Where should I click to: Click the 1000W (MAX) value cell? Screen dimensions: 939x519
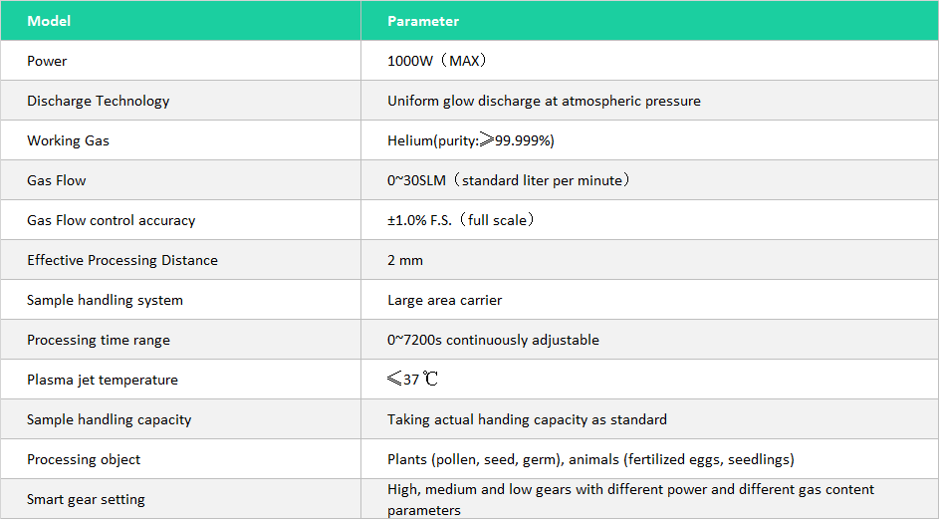click(436, 61)
